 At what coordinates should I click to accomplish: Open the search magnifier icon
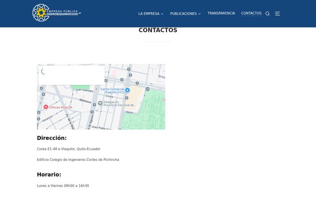267,14
